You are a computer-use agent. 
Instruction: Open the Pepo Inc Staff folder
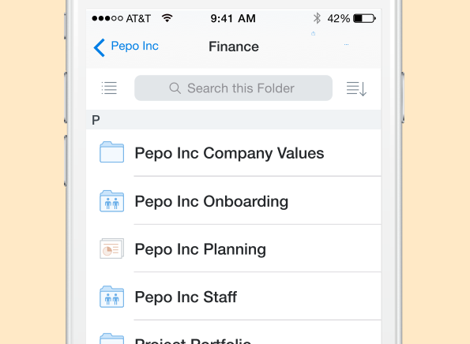[x=234, y=297]
